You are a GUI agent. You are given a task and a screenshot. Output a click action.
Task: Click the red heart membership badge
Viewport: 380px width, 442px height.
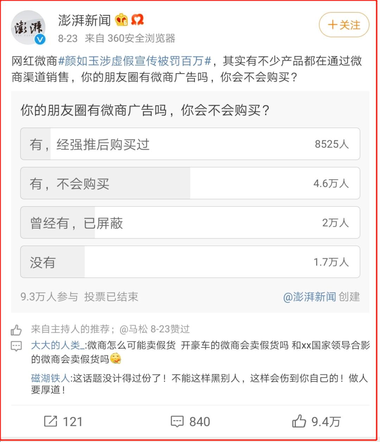coord(138,21)
